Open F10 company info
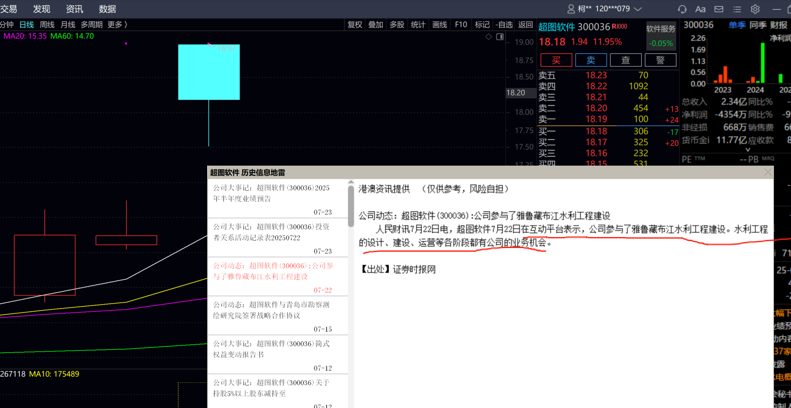Screen dimensions: 791x408 coord(461,25)
